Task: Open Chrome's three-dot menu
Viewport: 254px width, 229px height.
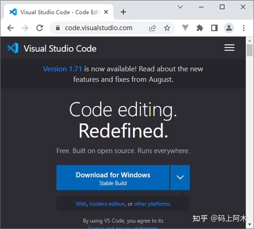Action: 244,28
